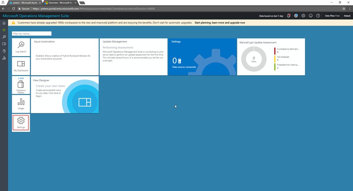Open the notifications bell in header
Viewport: 353px width, 191px height.
(289, 16)
